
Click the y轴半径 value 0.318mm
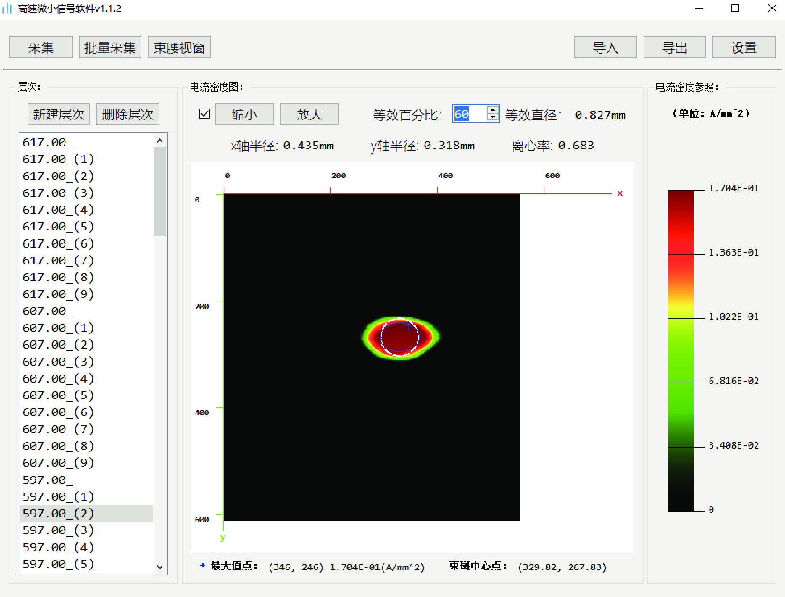pyautogui.click(x=449, y=146)
